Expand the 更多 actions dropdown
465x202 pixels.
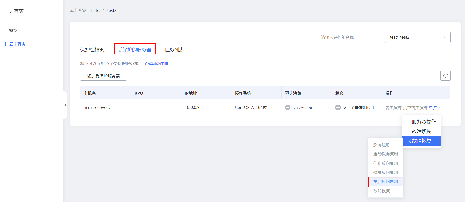(435, 108)
